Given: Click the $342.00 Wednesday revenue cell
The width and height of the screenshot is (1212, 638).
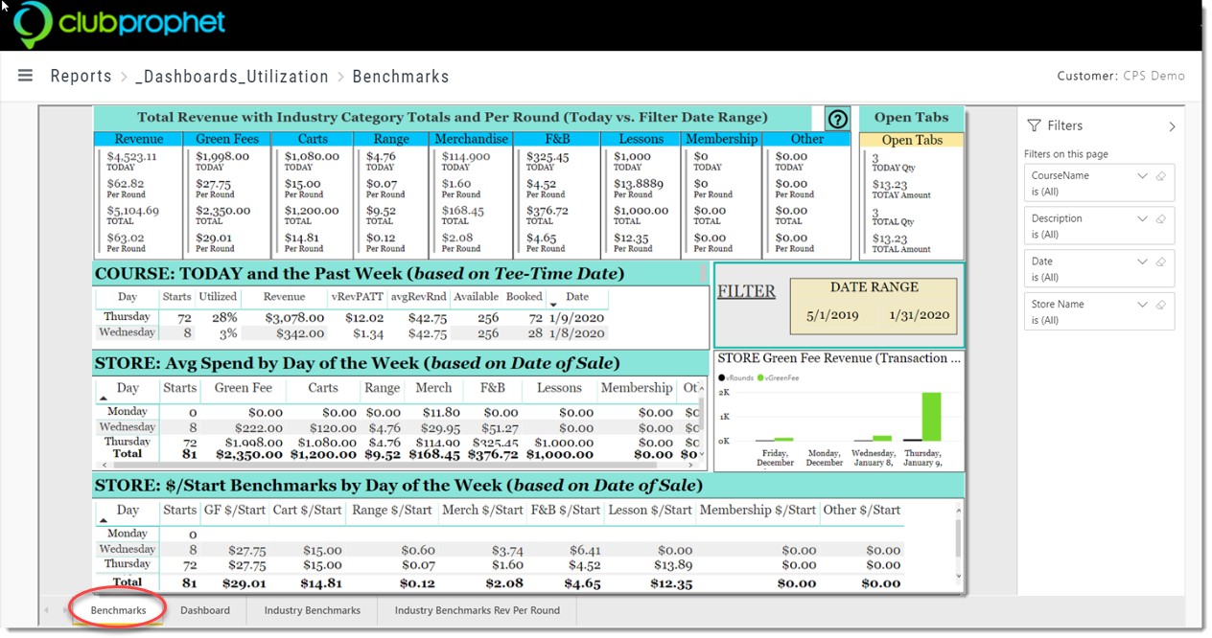Looking at the screenshot, I should tap(300, 333).
